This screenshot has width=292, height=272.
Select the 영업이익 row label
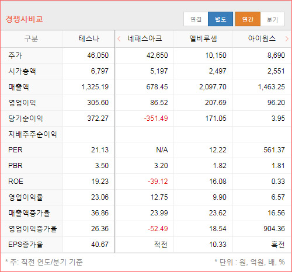pyautogui.click(x=22, y=103)
